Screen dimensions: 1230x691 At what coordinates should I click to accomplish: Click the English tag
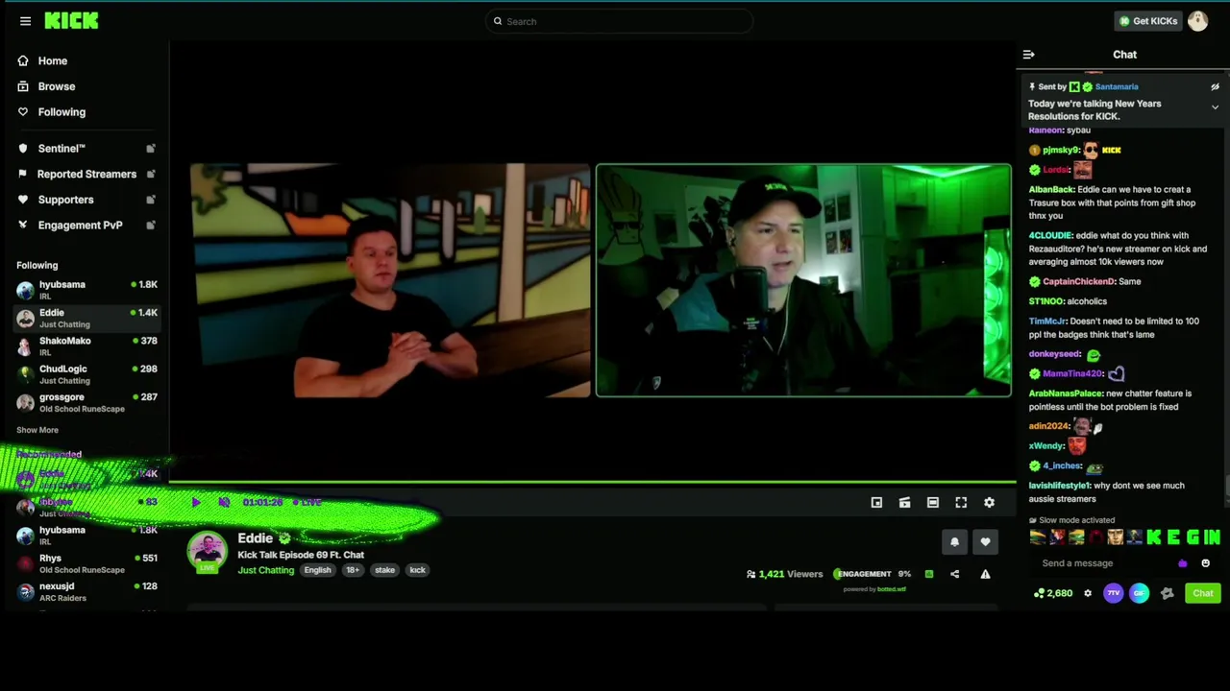(317, 570)
